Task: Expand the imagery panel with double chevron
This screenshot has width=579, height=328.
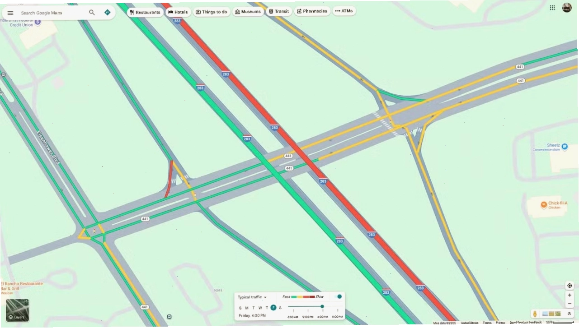Action: tap(570, 314)
